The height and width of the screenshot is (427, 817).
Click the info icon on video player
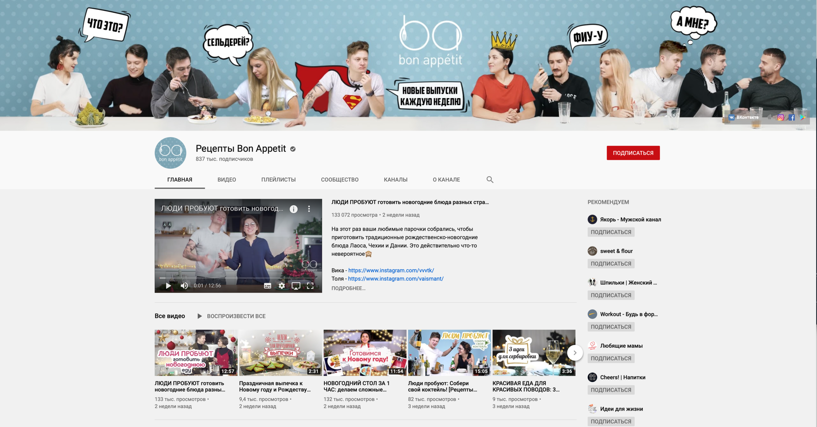click(293, 209)
